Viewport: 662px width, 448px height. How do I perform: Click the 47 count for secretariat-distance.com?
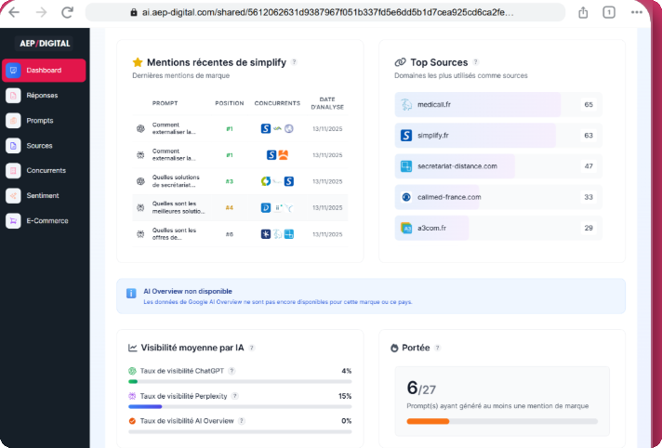tap(589, 166)
